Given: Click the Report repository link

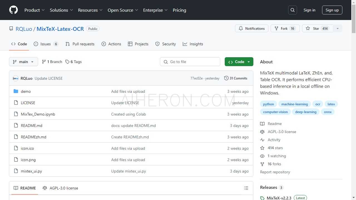Looking at the screenshot, I should point(275,172).
